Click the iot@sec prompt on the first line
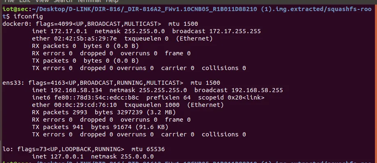The width and height of the screenshot is (377, 163). [x=16, y=9]
